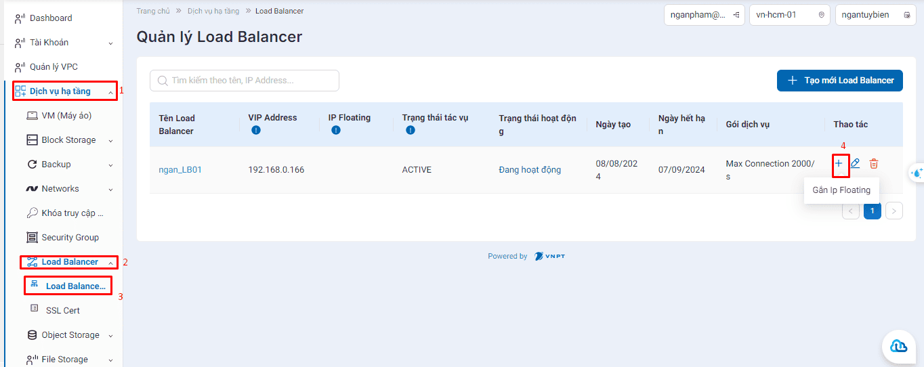Expand the File Storage chevron

coord(110,360)
